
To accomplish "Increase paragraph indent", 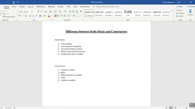I will point(73,12).
